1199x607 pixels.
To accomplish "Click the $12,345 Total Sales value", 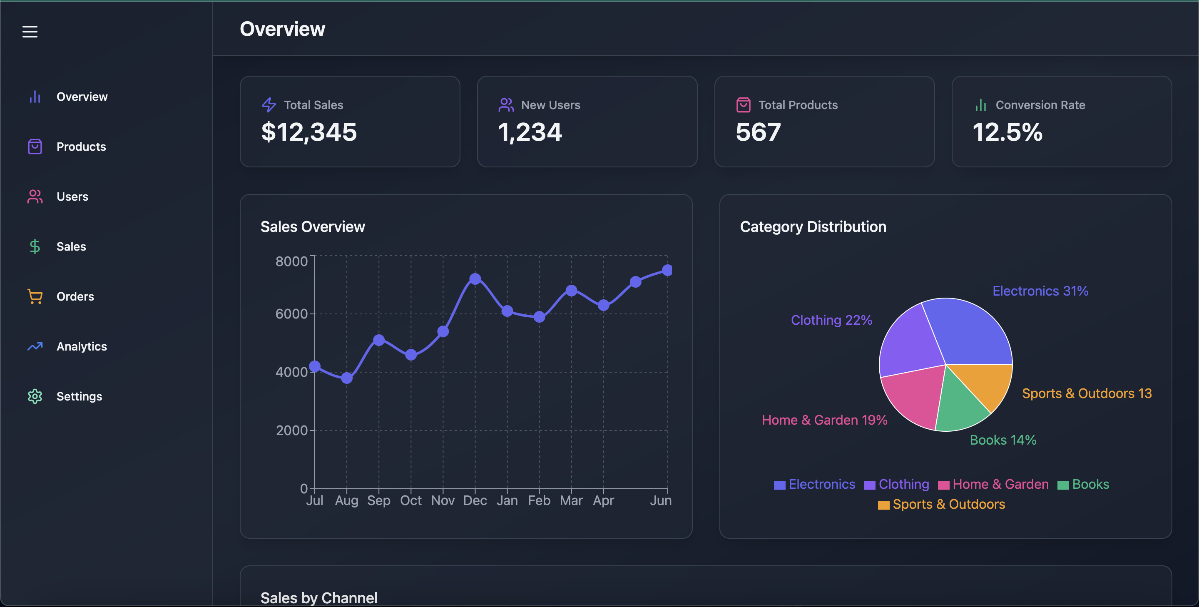I will (x=309, y=132).
